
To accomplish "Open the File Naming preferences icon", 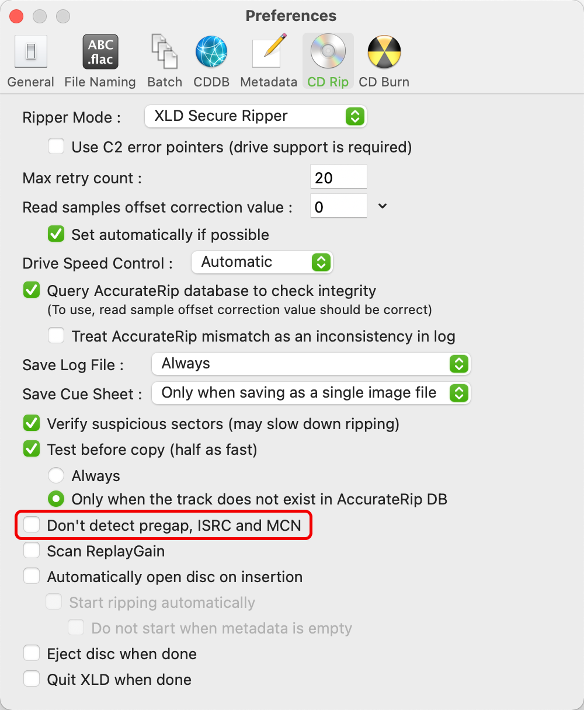I will (x=100, y=52).
